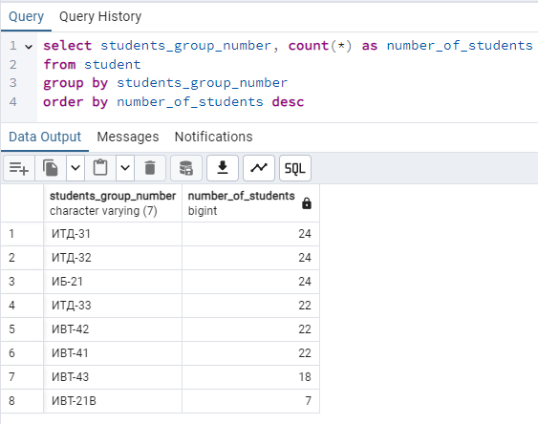Click the select-all corner cell of grid
538x424 pixels.
click(x=22, y=202)
